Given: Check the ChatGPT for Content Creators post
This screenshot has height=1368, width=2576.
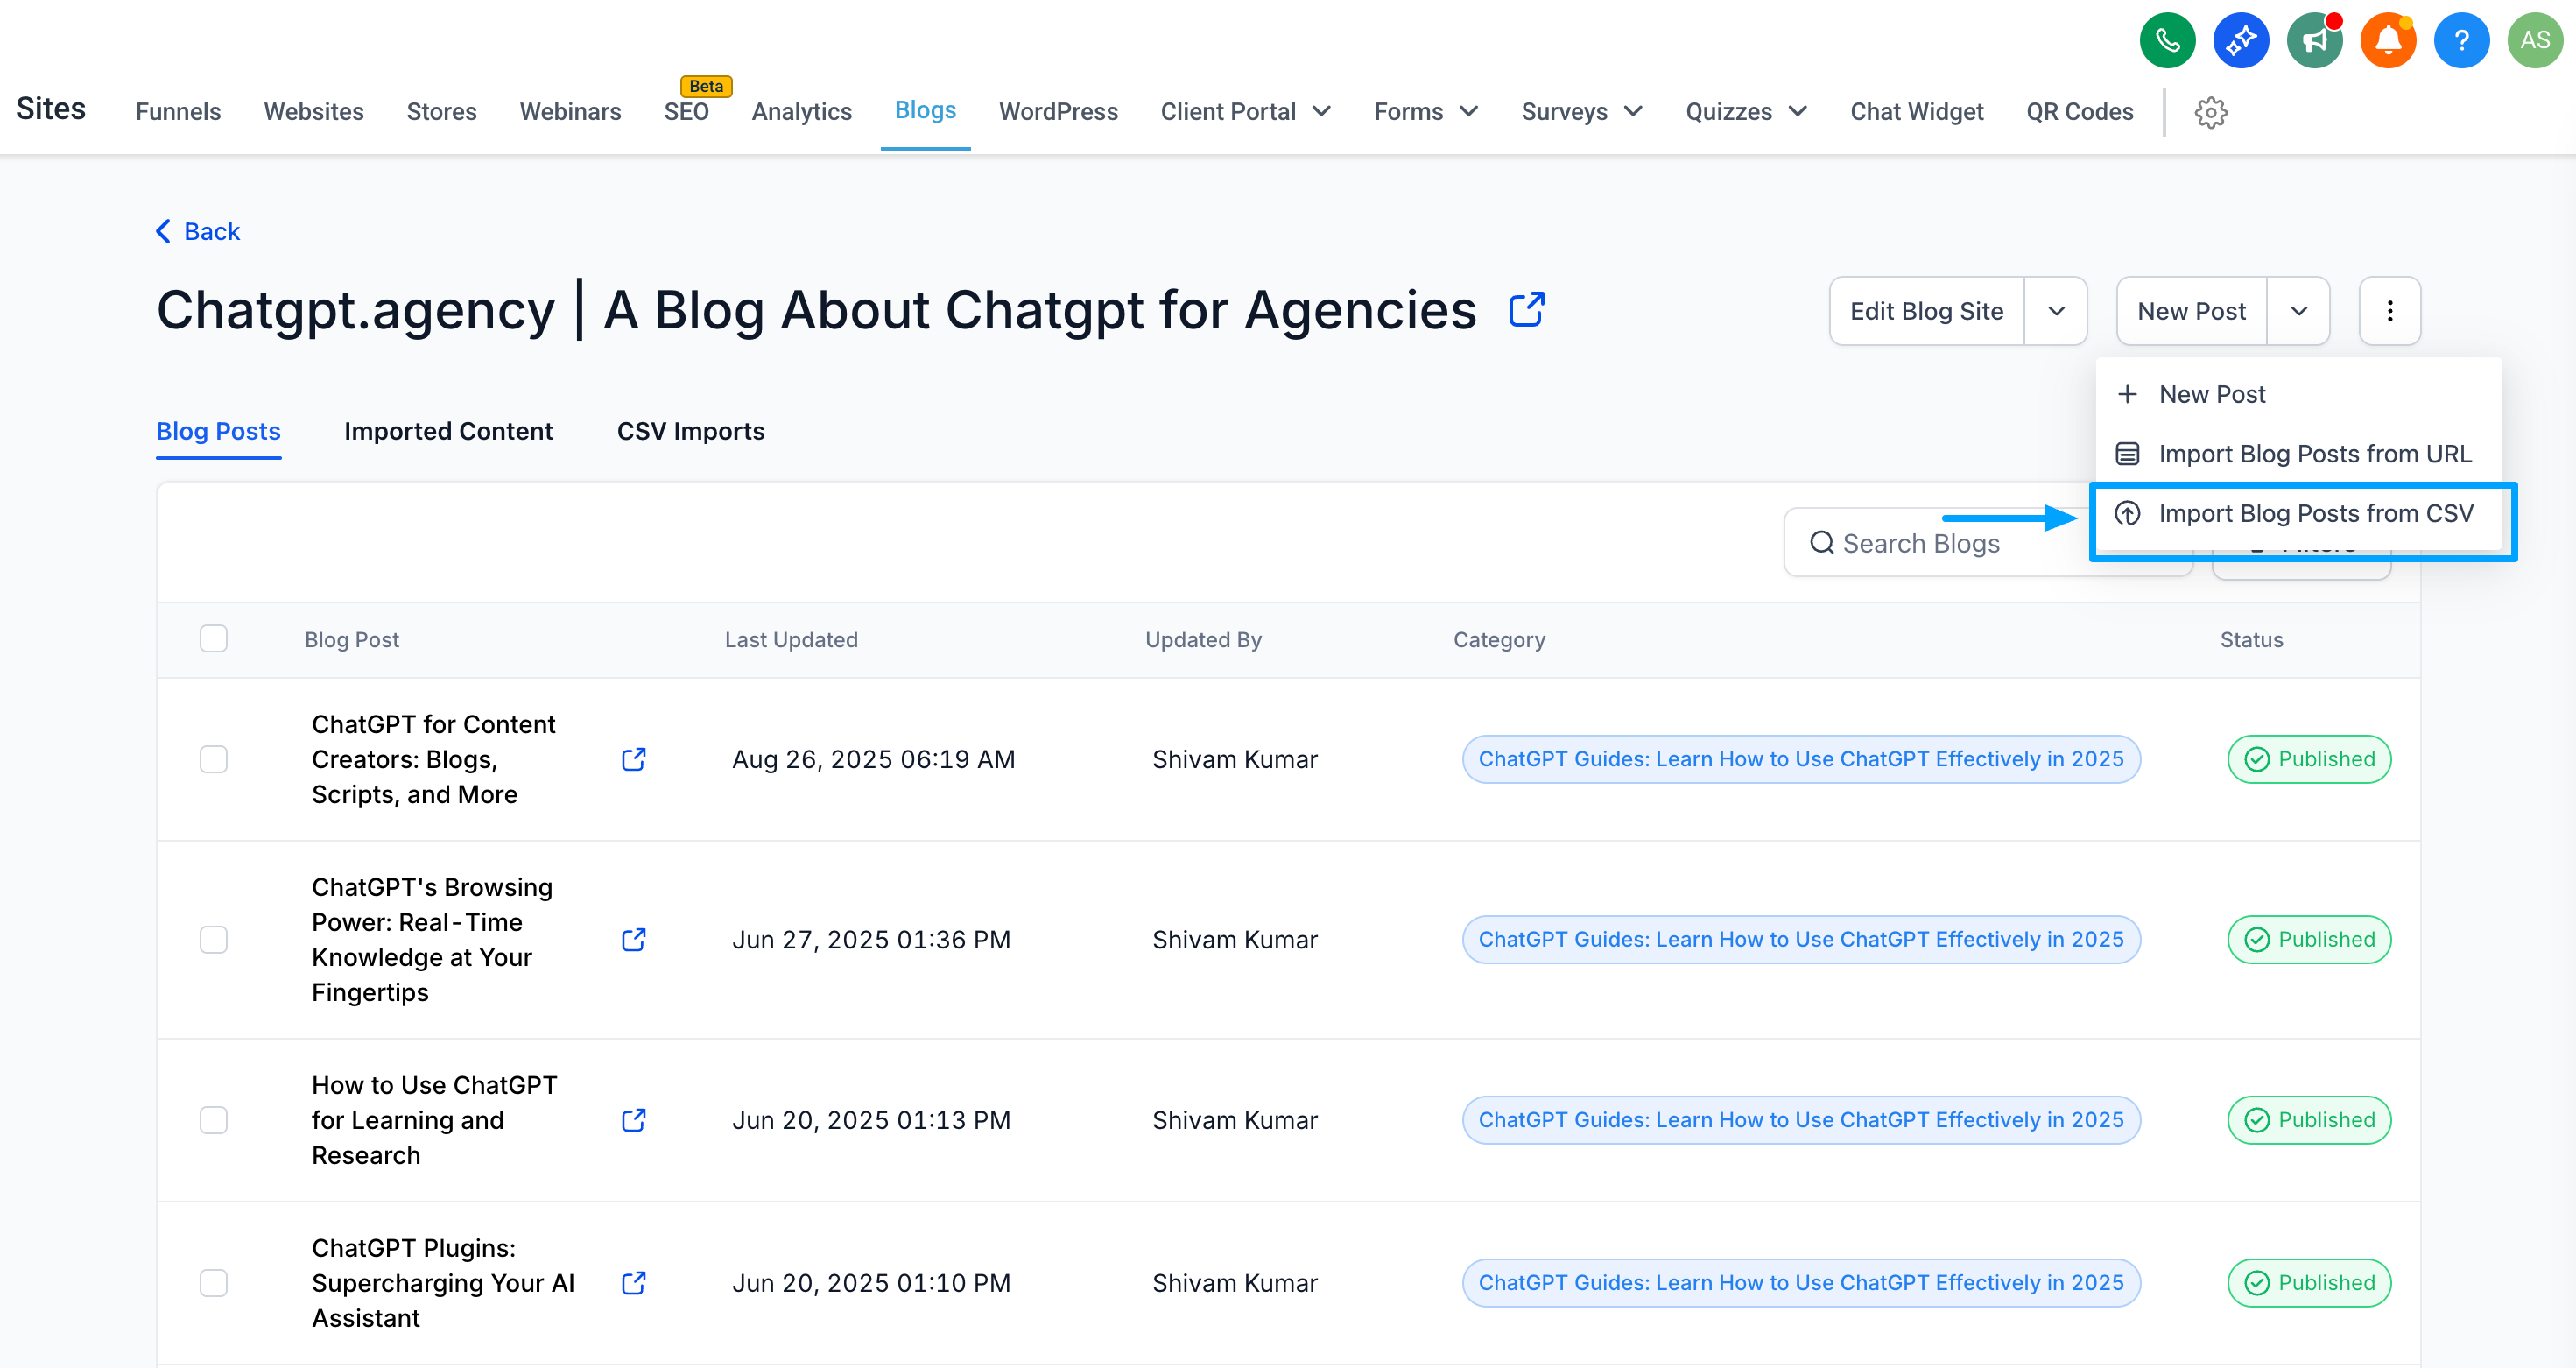Looking at the screenshot, I should (x=213, y=760).
